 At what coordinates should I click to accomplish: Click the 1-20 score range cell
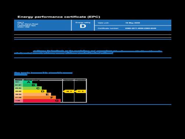[18, 101]
